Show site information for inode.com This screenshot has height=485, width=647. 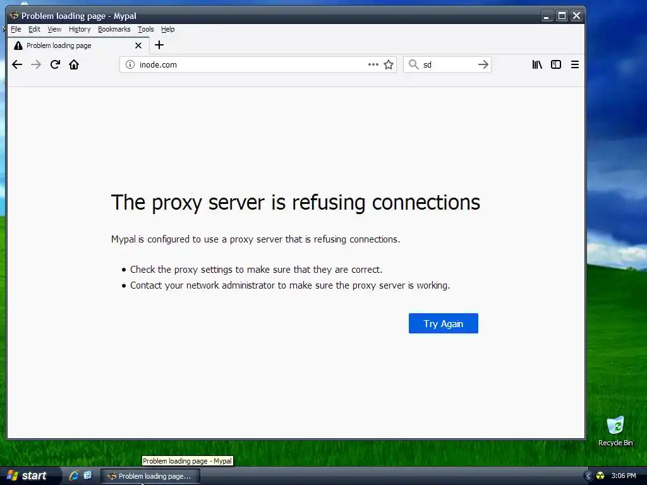click(130, 64)
